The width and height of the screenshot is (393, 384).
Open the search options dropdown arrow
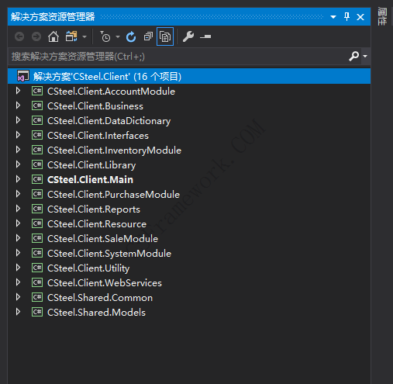[x=365, y=56]
